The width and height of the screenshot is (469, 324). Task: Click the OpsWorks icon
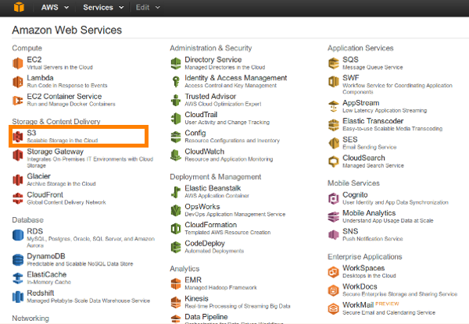tap(176, 211)
